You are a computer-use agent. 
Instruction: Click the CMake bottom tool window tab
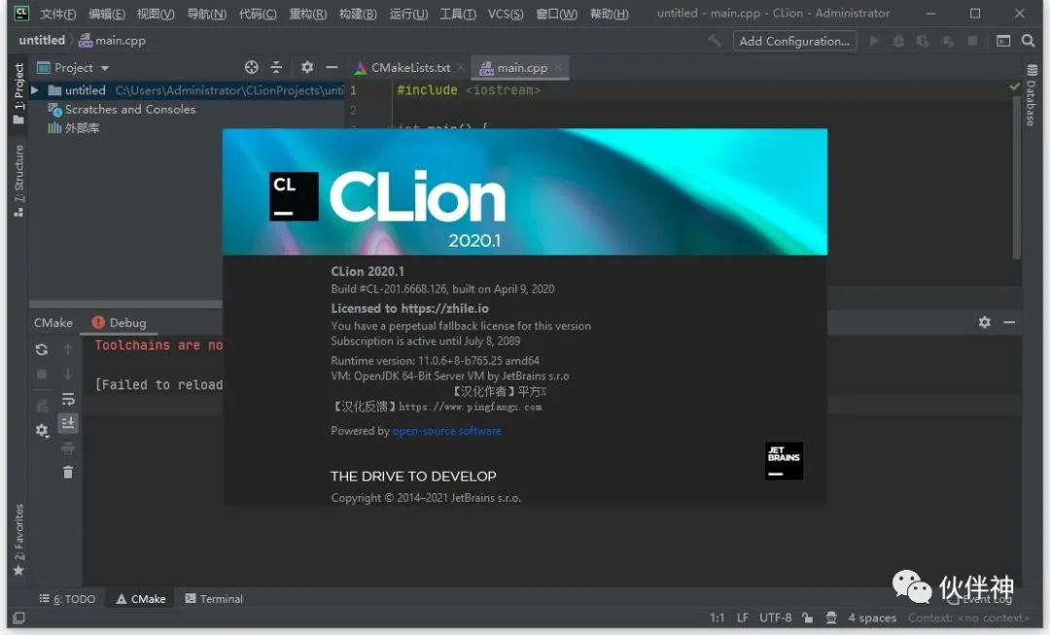tap(141, 599)
